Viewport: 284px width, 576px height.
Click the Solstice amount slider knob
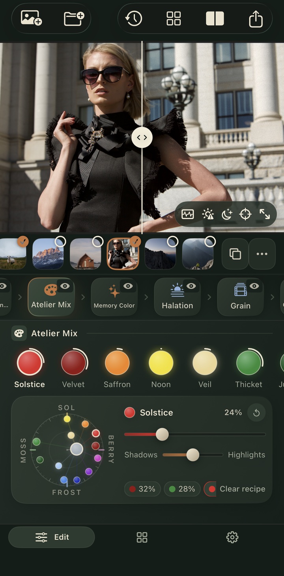162,434
